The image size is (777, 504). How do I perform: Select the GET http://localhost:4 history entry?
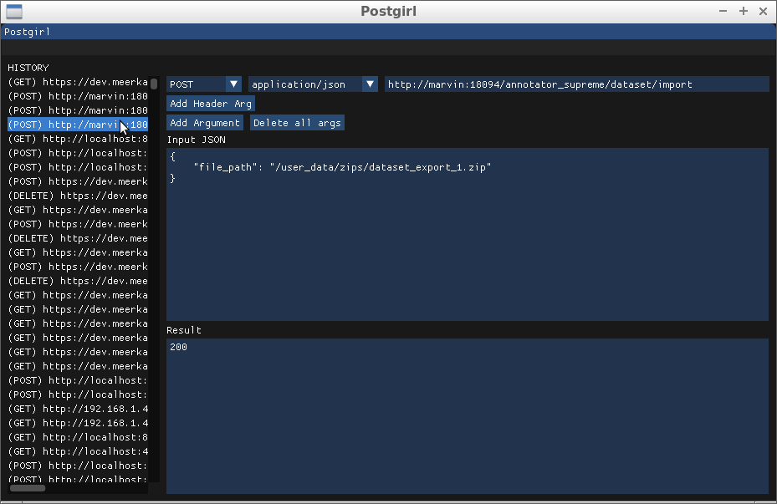click(x=78, y=451)
